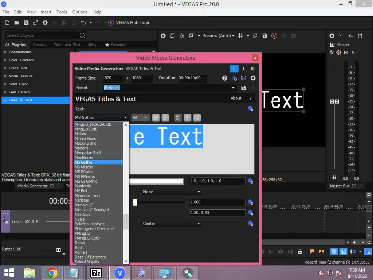
Task: Select the Noise Texture generator
Action: click(x=20, y=76)
